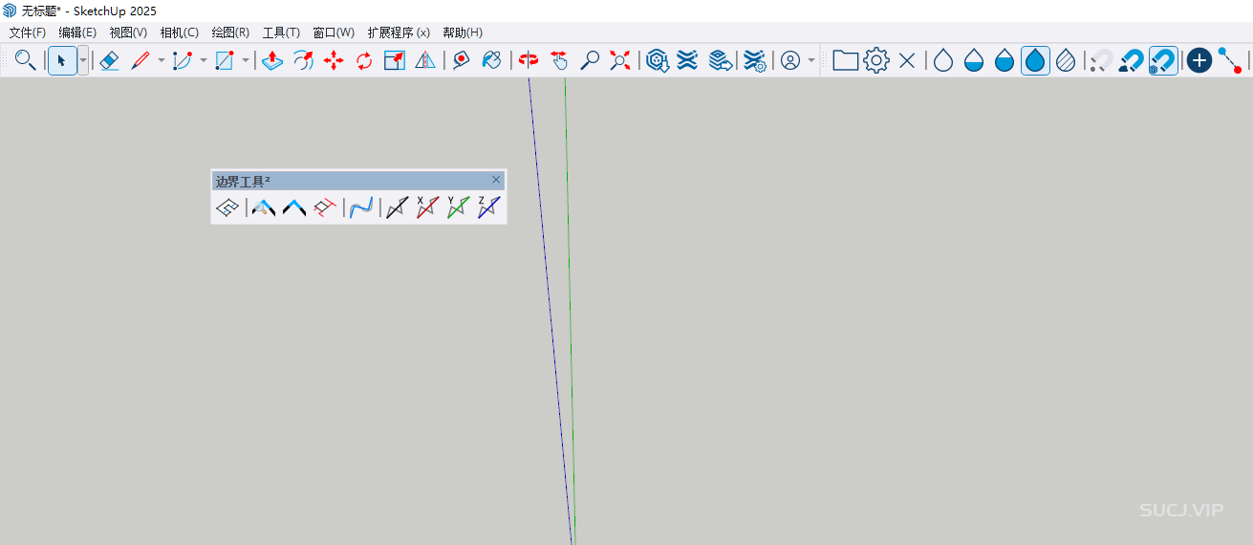Select the Paint Bucket tool
The image size is (1253, 545).
[492, 60]
